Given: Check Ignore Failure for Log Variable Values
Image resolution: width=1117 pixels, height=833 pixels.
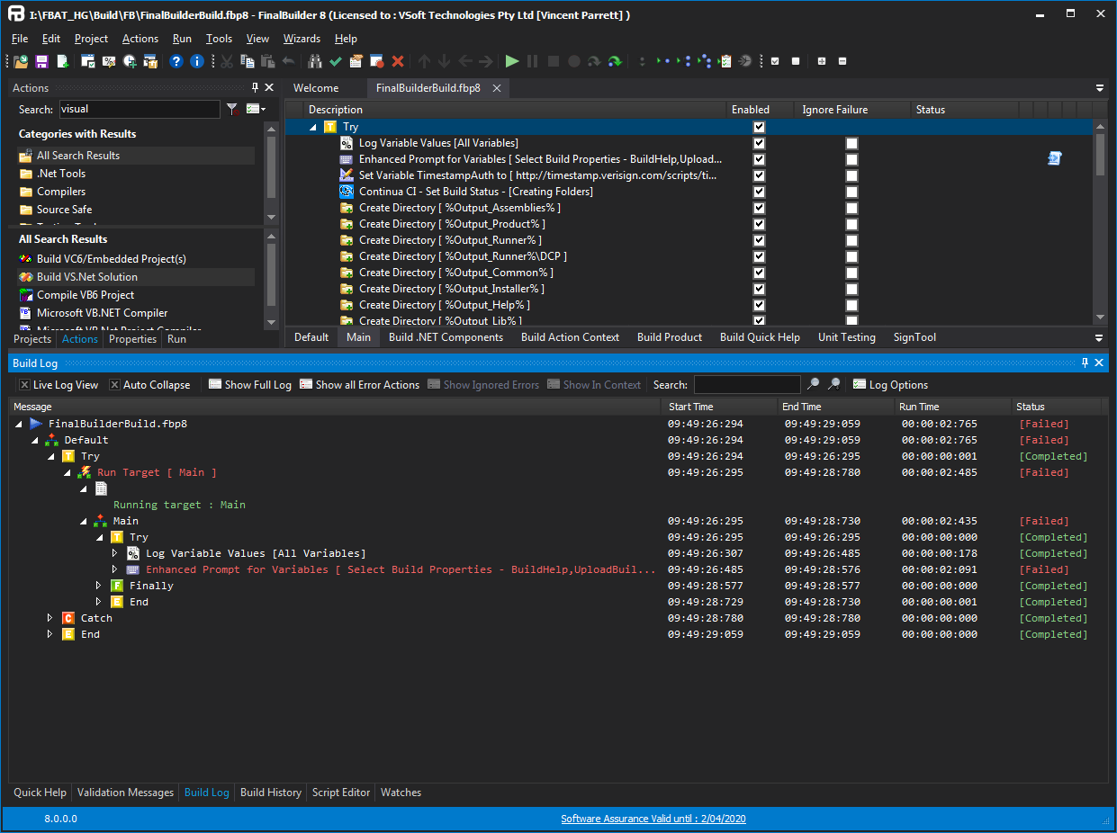Looking at the screenshot, I should point(851,143).
